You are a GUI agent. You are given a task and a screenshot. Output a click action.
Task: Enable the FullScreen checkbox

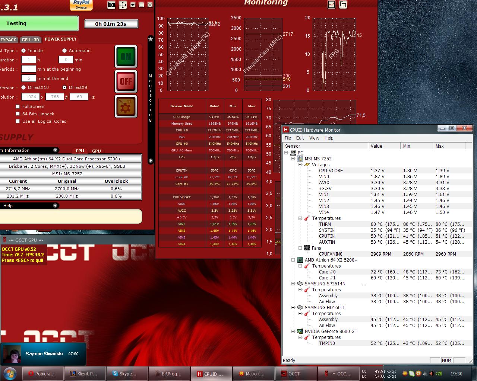(x=18, y=106)
